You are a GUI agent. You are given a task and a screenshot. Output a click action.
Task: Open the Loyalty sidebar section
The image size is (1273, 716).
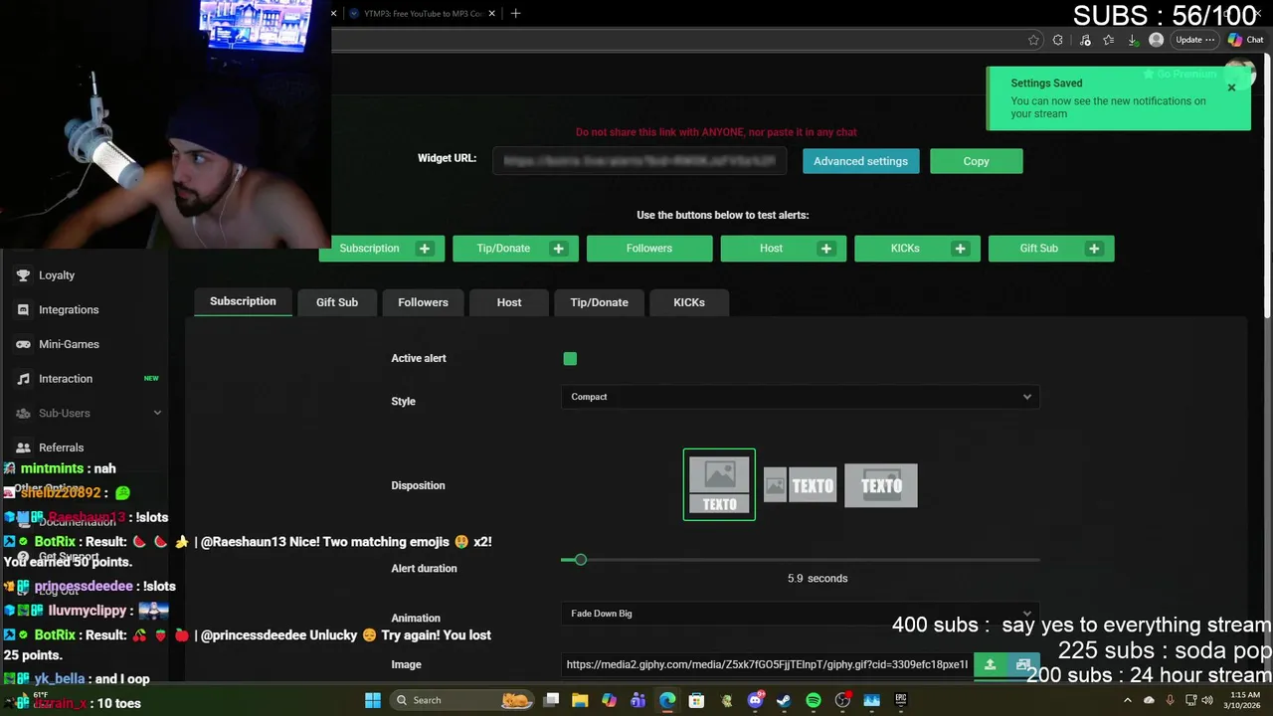[57, 275]
